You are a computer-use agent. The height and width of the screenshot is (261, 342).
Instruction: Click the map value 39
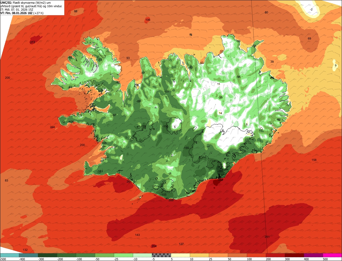272,62
